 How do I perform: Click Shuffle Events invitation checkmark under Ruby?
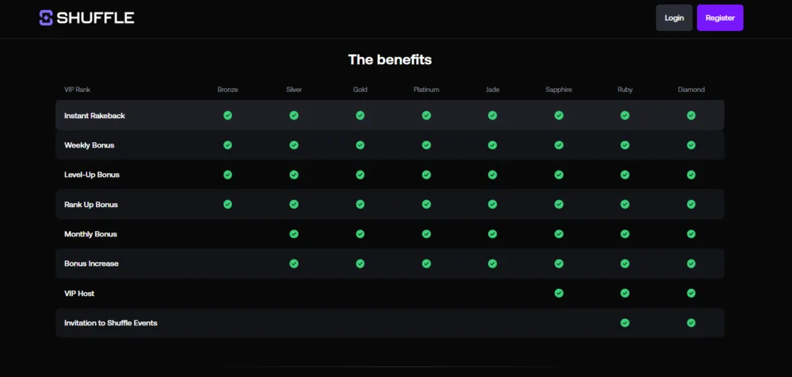click(625, 323)
